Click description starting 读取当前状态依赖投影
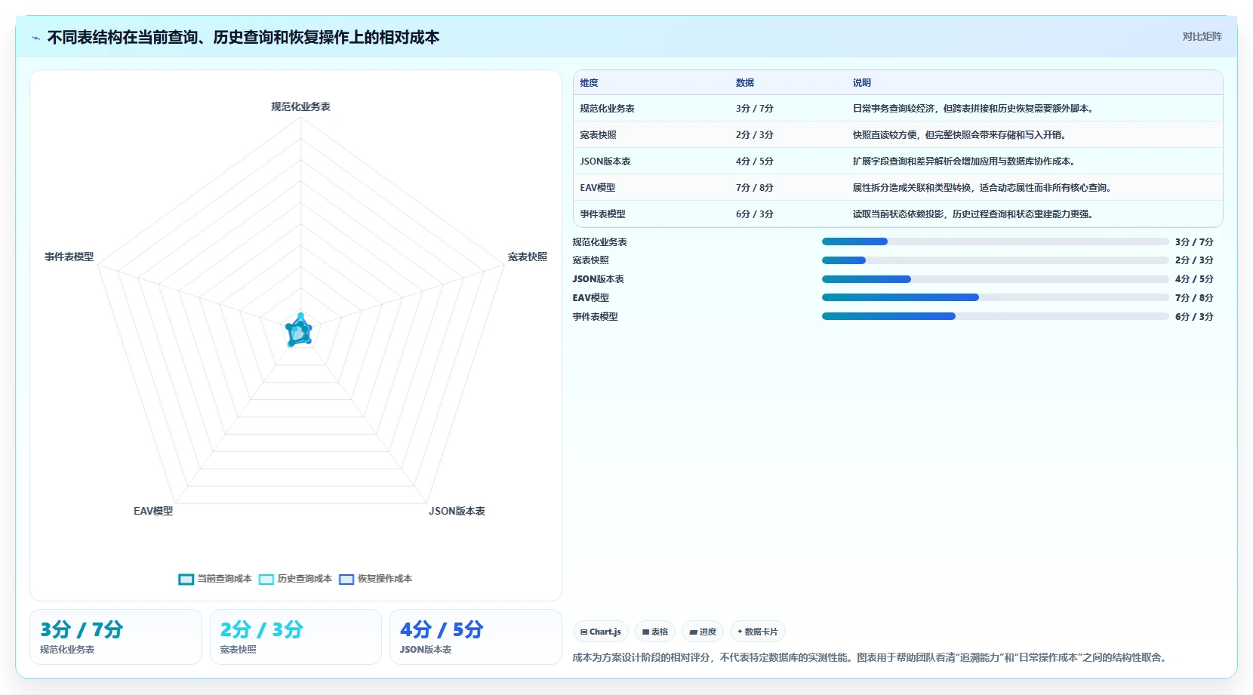1253x695 pixels. (974, 214)
